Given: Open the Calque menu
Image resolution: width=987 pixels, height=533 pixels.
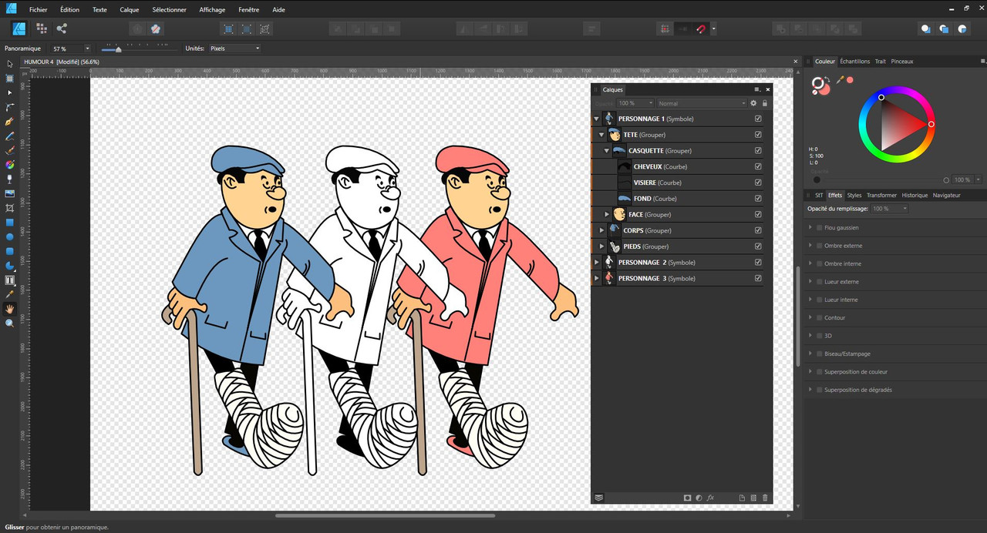Looking at the screenshot, I should [x=130, y=10].
